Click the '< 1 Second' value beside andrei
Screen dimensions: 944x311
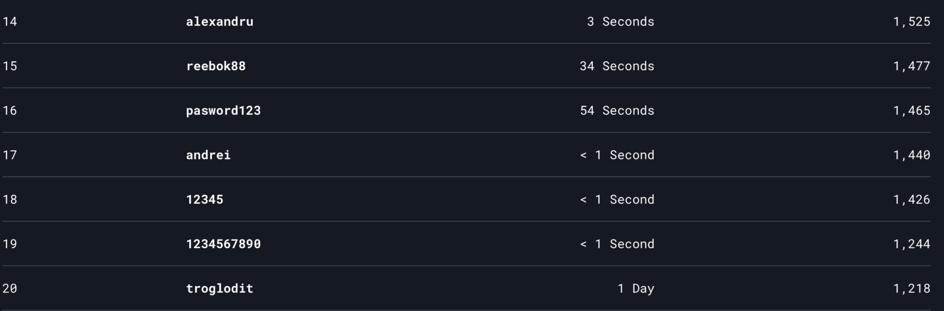click(x=617, y=155)
